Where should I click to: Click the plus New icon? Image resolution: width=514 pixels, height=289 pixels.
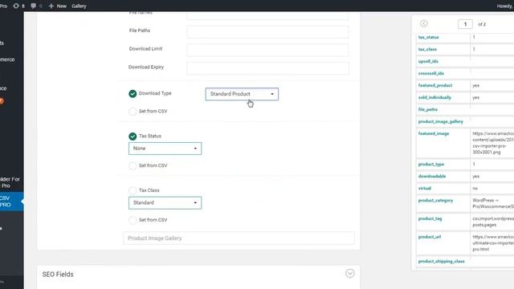[x=51, y=6]
